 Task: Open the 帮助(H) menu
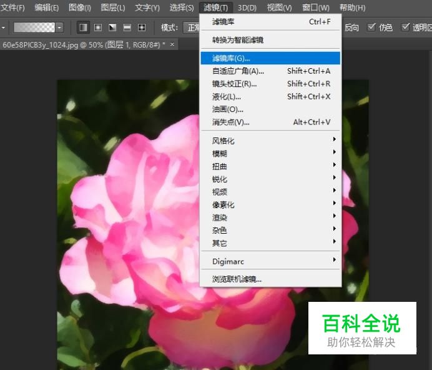click(x=352, y=7)
